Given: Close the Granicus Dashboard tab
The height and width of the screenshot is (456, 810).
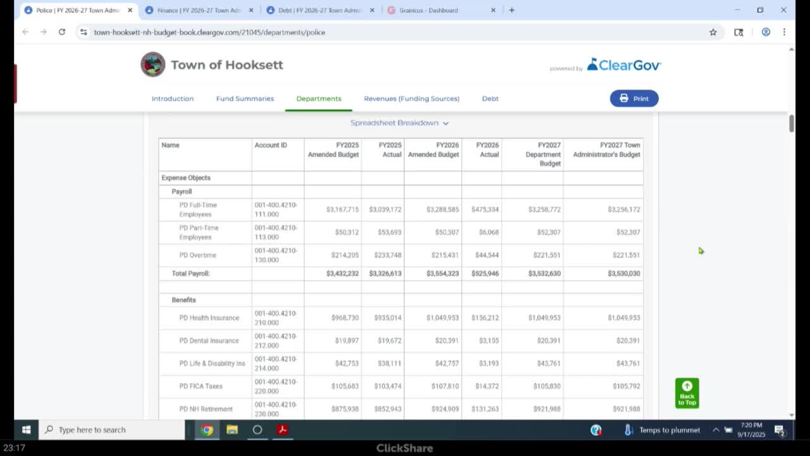Looking at the screenshot, I should coord(493,10).
